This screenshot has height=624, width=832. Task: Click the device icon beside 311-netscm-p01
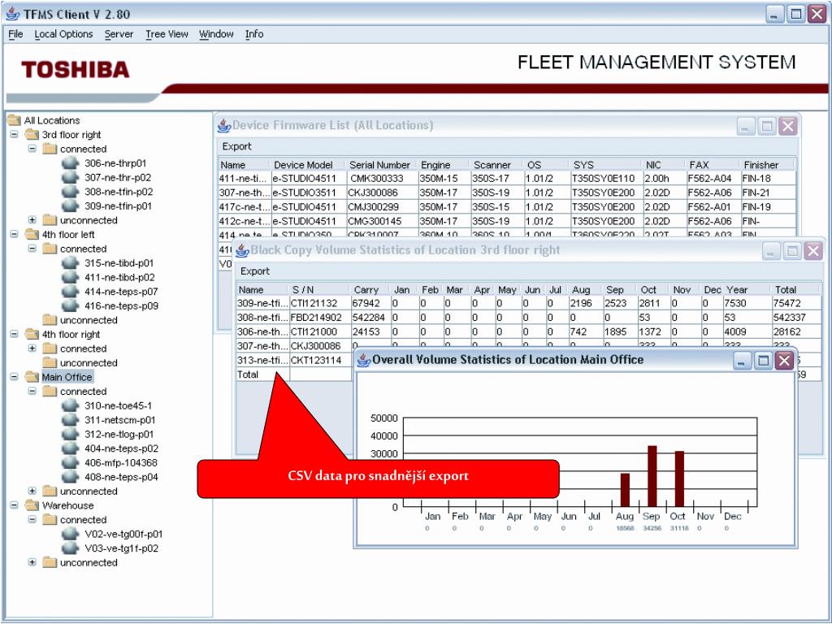tap(70, 420)
